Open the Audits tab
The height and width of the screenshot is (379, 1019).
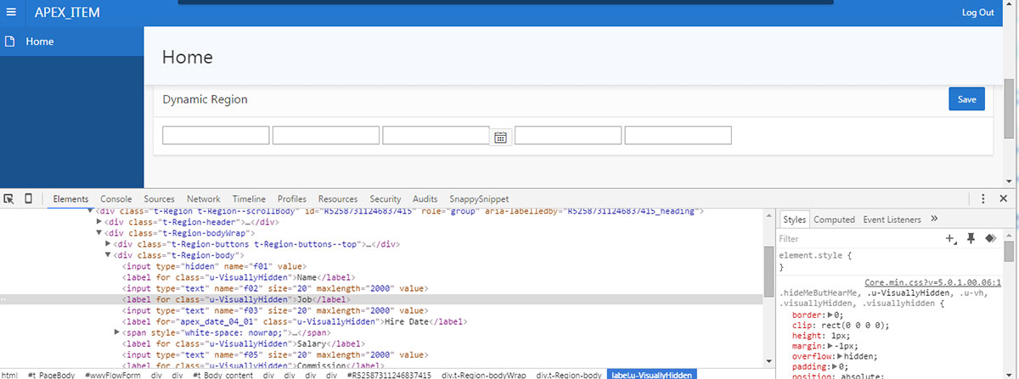(425, 198)
